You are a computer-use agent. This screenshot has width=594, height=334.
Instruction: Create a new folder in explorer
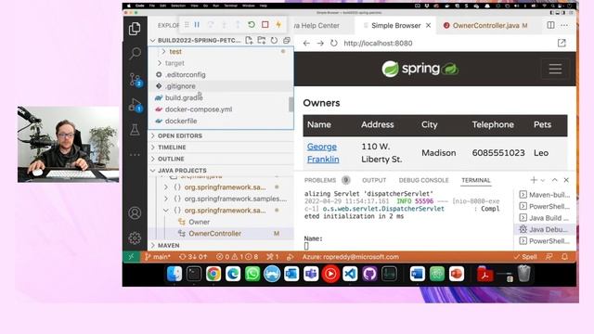(x=262, y=40)
